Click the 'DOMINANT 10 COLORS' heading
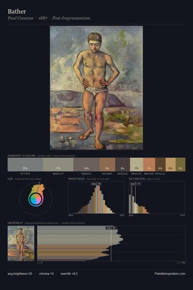Image resolution: width=193 pixels, height=290 pixels. coord(22,156)
